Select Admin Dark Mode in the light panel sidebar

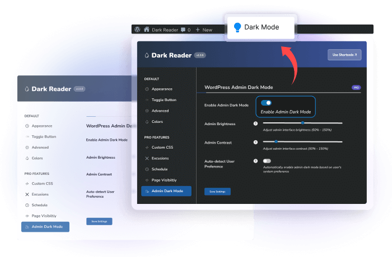45,227
